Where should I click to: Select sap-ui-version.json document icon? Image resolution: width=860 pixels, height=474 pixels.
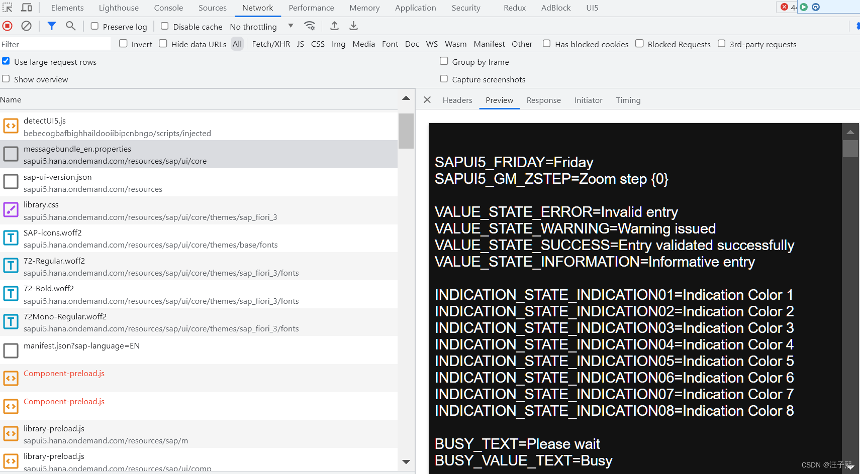click(x=11, y=182)
